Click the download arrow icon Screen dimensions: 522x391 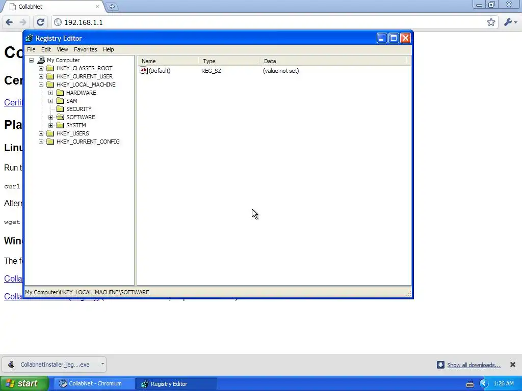(440, 365)
